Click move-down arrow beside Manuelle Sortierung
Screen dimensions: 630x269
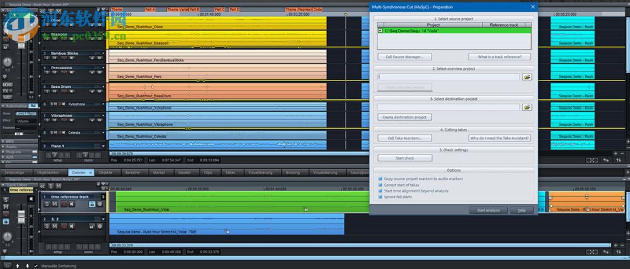click(x=27, y=266)
